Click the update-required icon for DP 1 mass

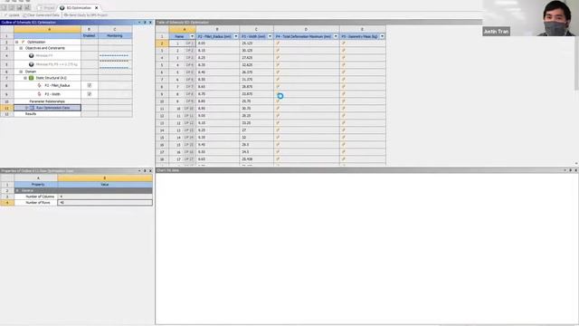(344, 43)
